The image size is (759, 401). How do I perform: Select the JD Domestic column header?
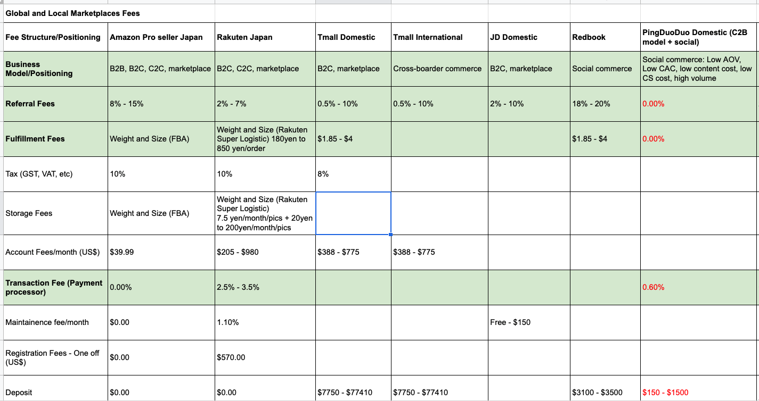529,37
